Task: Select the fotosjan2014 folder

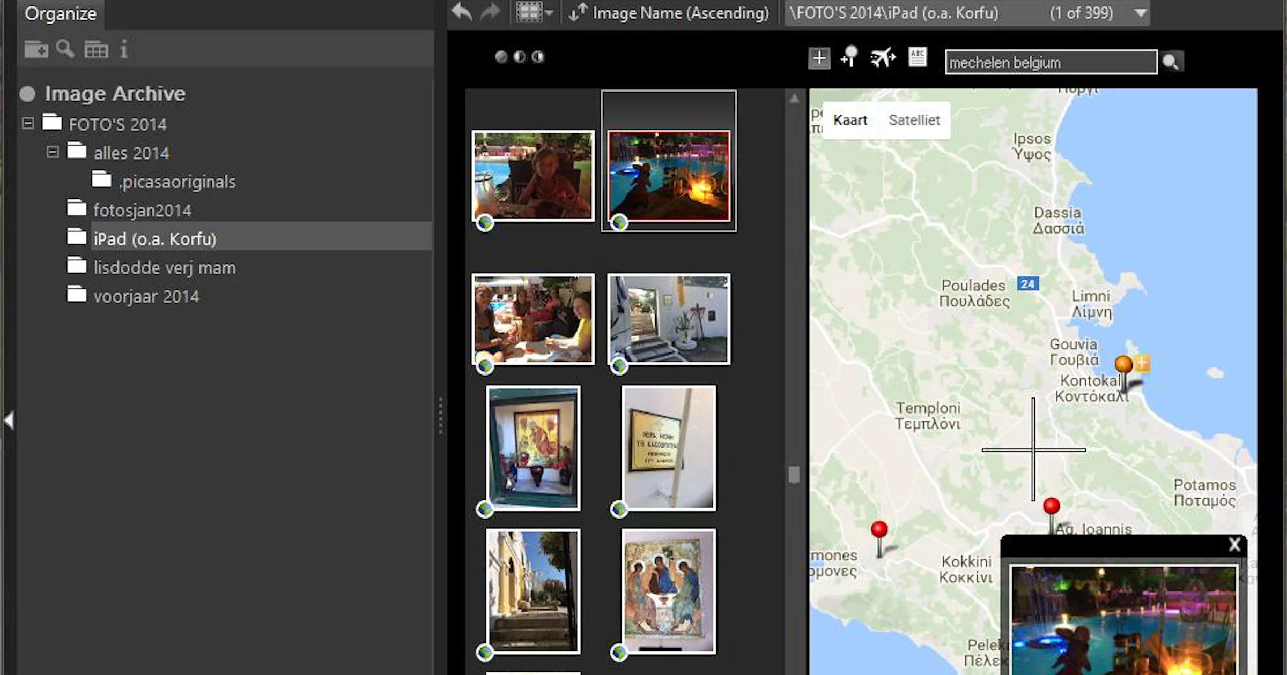Action: [x=142, y=210]
